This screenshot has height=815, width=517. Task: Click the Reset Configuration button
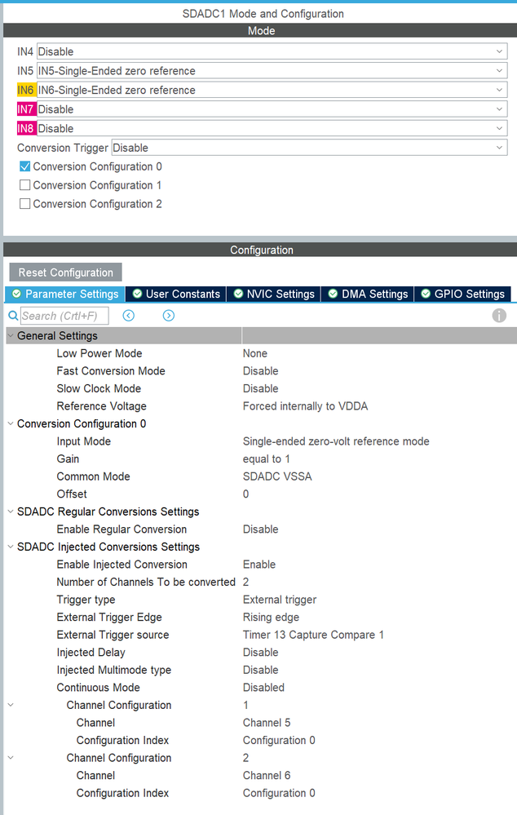(x=65, y=272)
